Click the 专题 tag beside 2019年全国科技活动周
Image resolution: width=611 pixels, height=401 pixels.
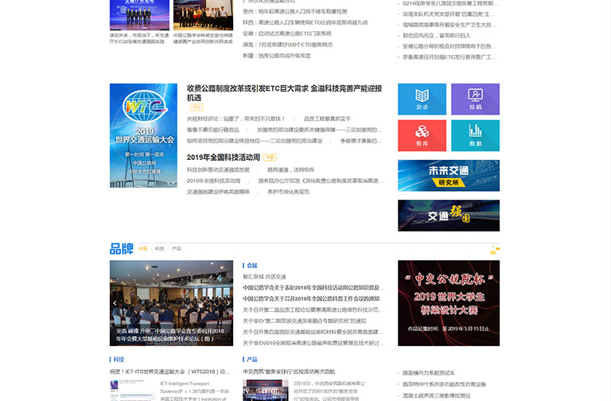[x=270, y=158]
